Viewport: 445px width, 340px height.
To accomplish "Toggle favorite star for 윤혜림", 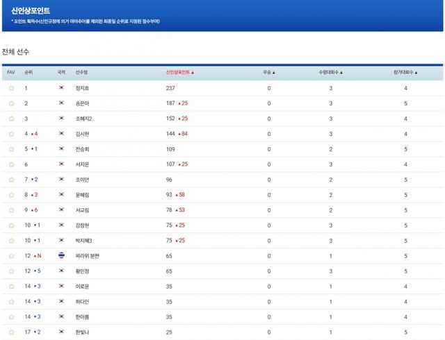I will (x=11, y=195).
